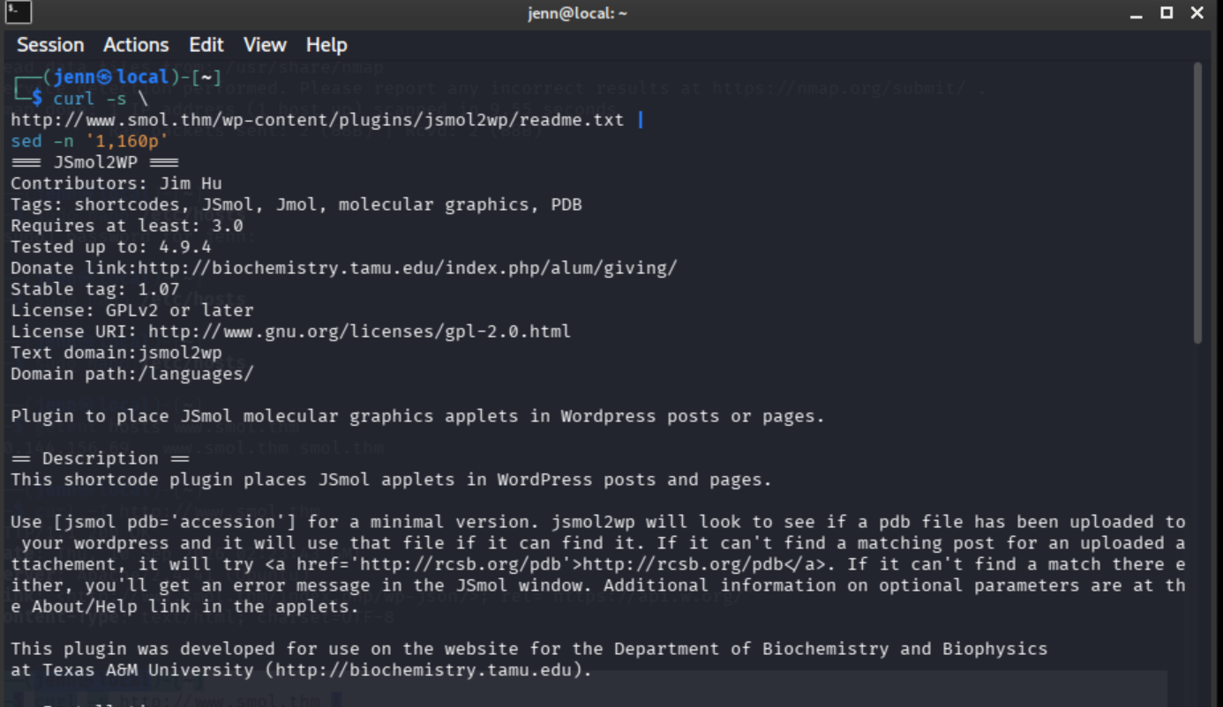Click the "Tested up to: 4.9.4" line
Image resolution: width=1223 pixels, height=707 pixels.
click(111, 247)
